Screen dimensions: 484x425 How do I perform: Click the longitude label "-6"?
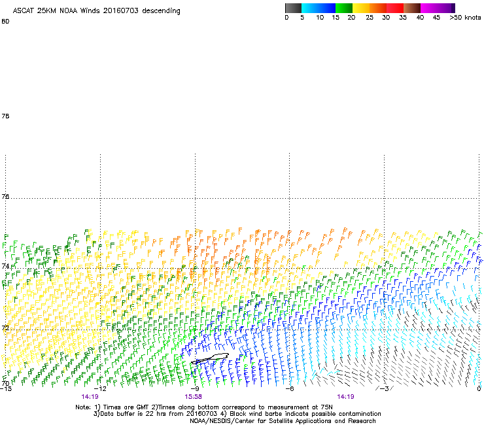(x=290, y=388)
